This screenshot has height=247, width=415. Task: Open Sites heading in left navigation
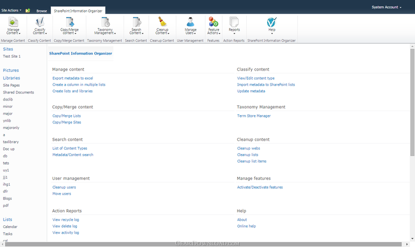pos(8,49)
